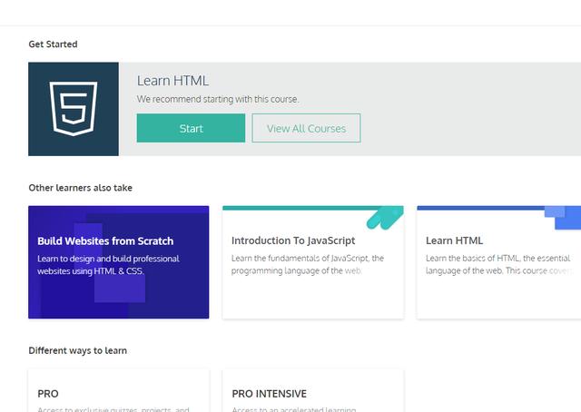Start the Learn HTML course
The height and width of the screenshot is (412, 581).
pyautogui.click(x=191, y=128)
